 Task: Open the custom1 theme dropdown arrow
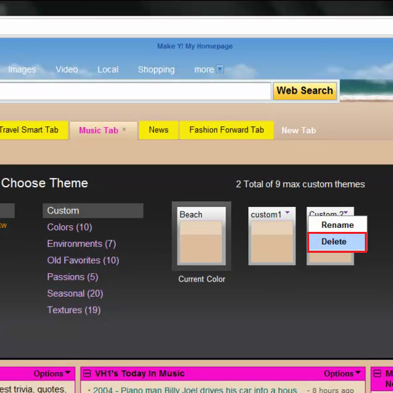(288, 212)
